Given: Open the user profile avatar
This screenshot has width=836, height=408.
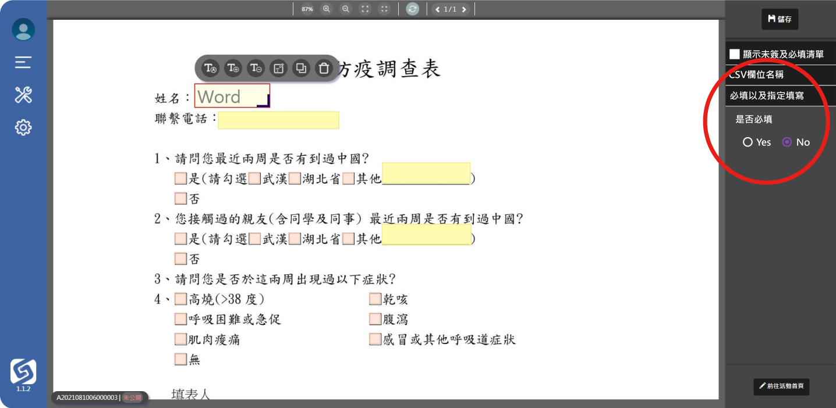Looking at the screenshot, I should click(x=23, y=30).
